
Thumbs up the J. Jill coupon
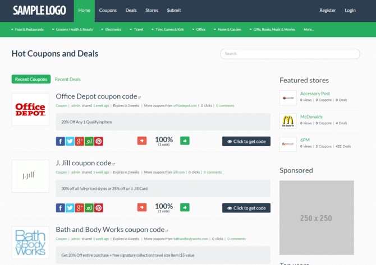tap(185, 207)
